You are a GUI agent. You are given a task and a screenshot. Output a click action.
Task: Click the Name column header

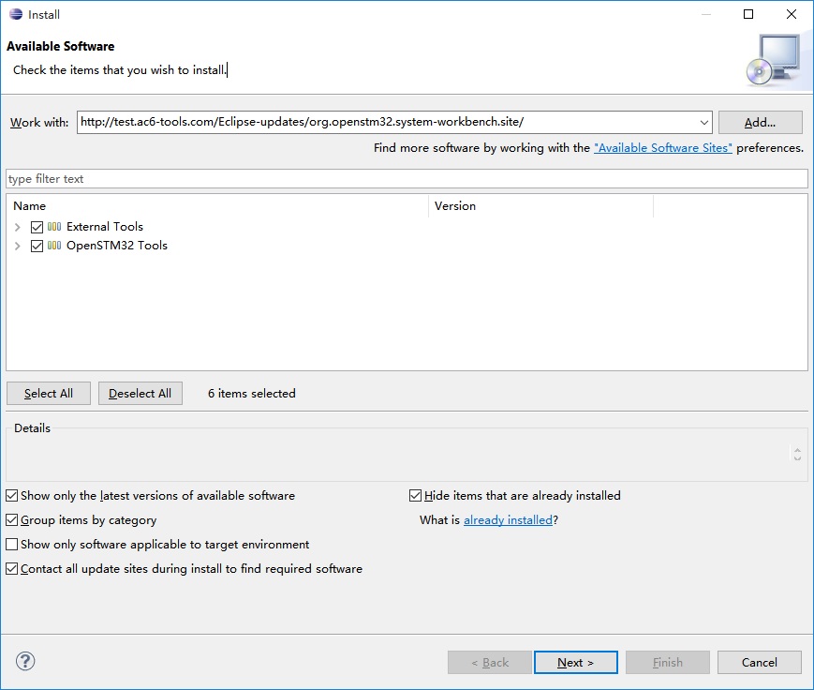217,206
